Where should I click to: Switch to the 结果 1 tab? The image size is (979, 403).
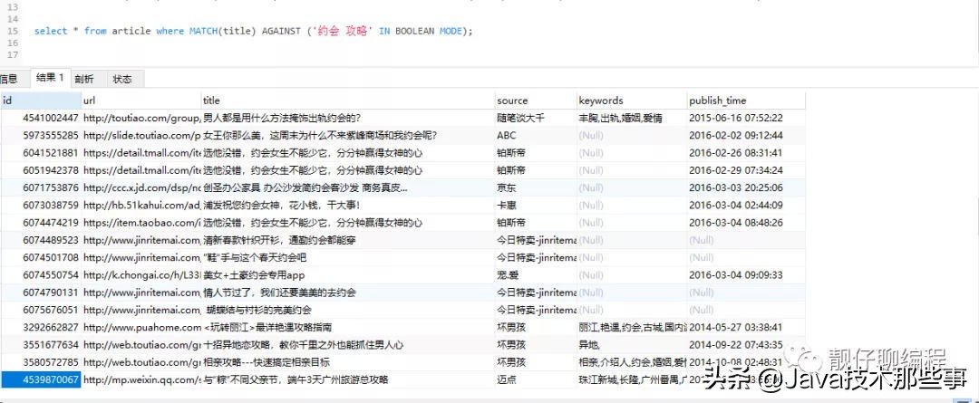coord(49,79)
